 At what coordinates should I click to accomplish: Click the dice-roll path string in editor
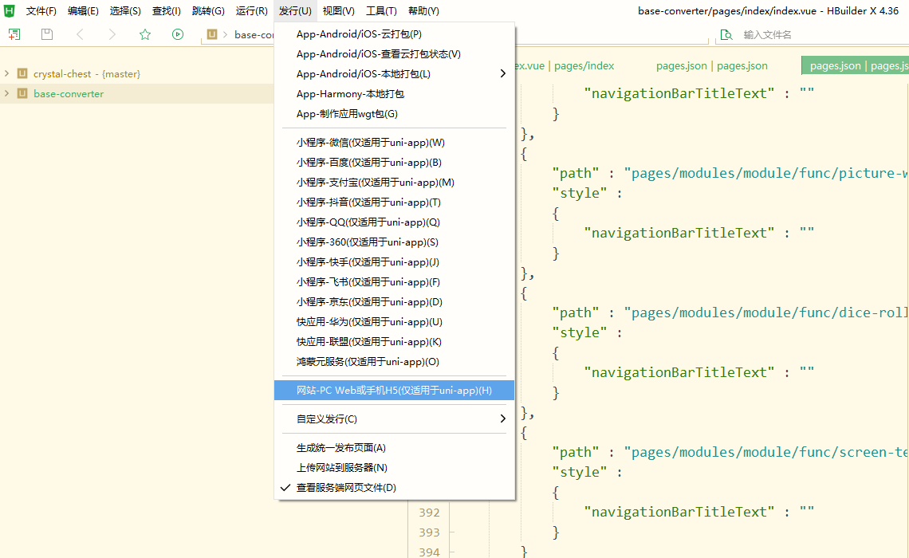click(765, 313)
